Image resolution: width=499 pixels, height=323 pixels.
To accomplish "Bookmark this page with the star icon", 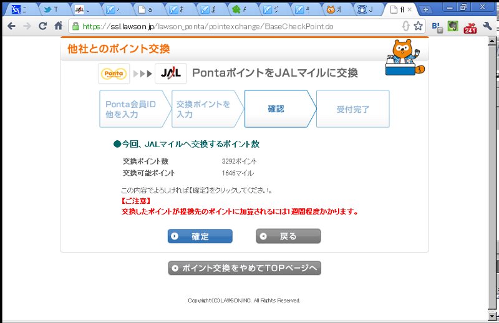I will 418,26.
